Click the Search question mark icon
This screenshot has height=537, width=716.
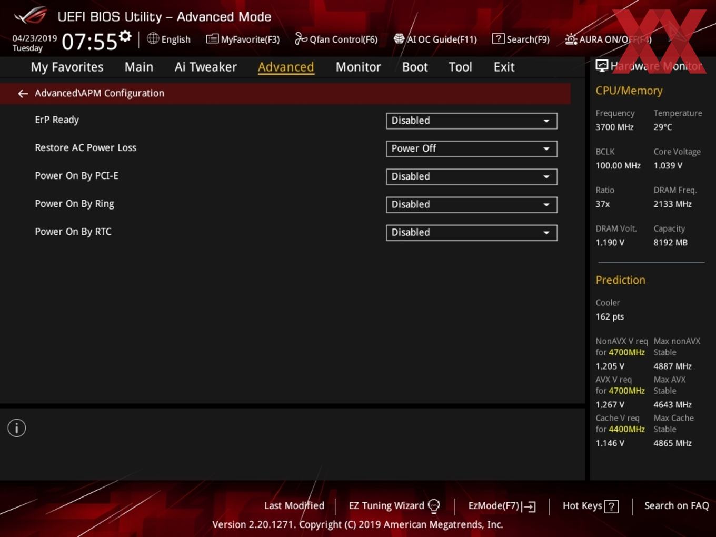point(498,38)
